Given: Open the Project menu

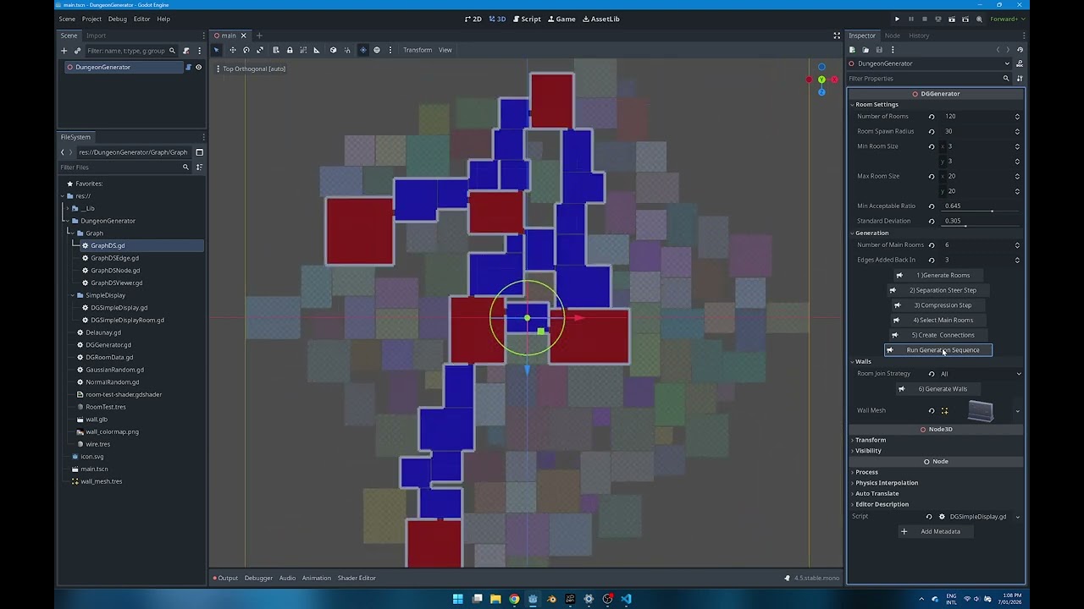Looking at the screenshot, I should coord(91,19).
